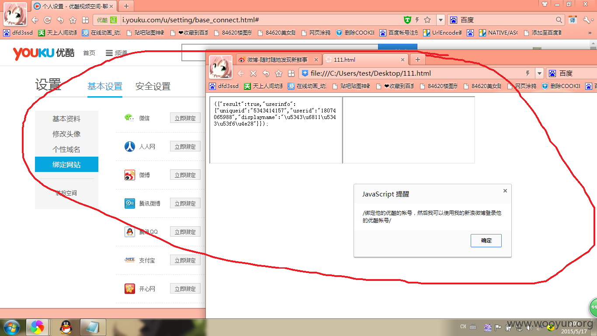The image size is (597, 336).
Task: Open the 百度帐号注册 bookmark
Action: pos(399,33)
